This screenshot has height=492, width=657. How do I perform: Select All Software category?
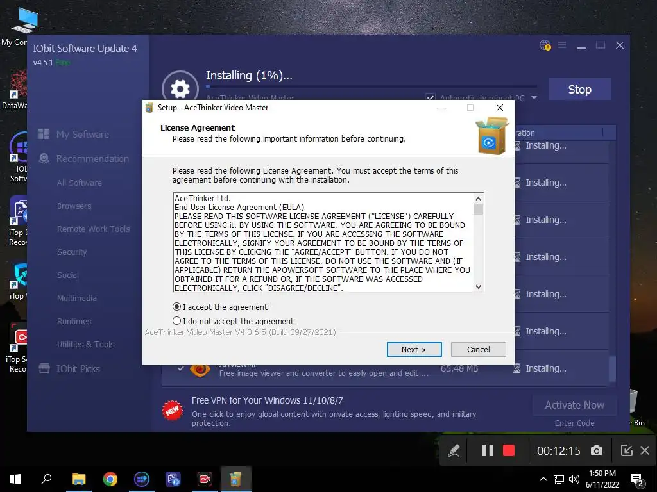click(80, 183)
